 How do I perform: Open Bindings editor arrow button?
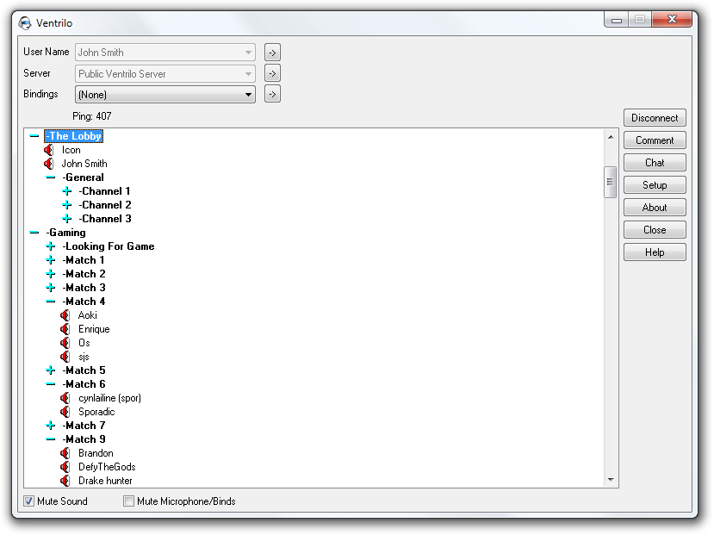(x=272, y=94)
